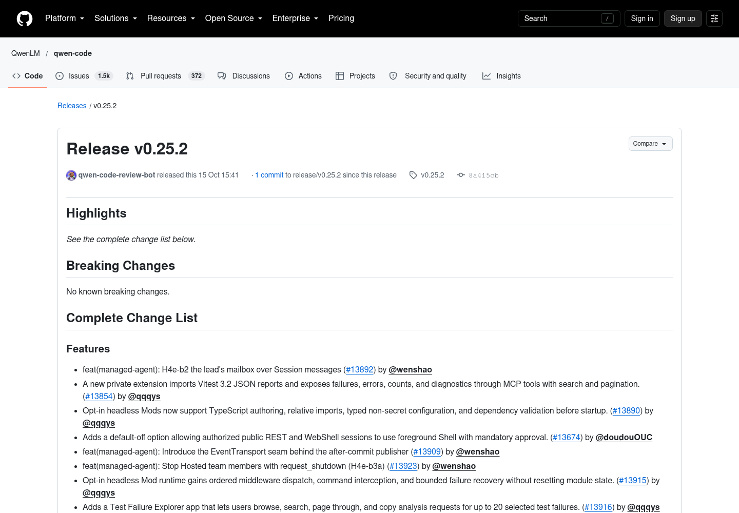Switch to the Issues tab
739x513 pixels.
84,76
